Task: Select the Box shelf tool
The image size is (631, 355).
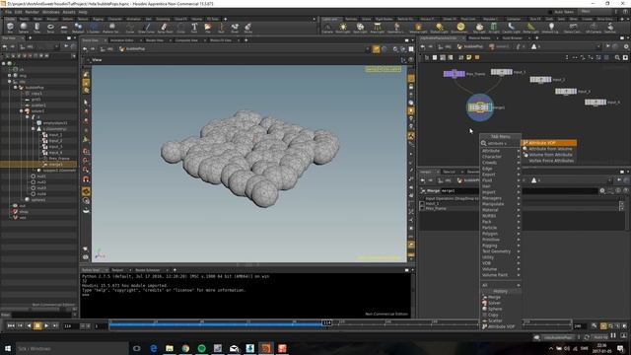Action: pyautogui.click(x=10, y=28)
